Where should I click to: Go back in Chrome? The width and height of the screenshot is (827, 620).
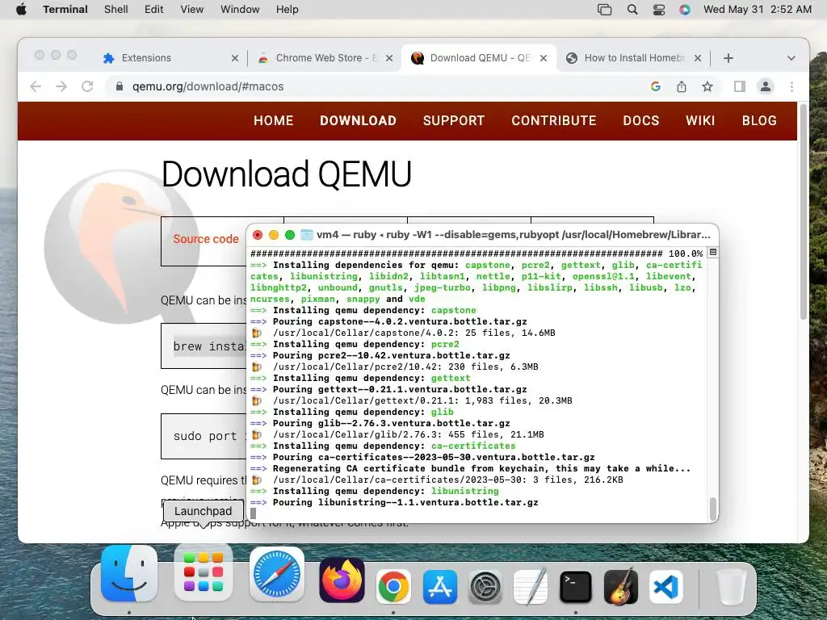(x=36, y=86)
